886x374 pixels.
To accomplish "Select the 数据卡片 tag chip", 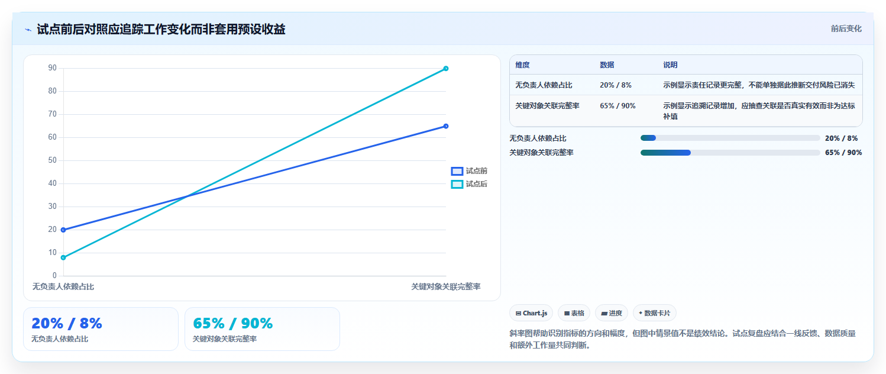I will 654,313.
